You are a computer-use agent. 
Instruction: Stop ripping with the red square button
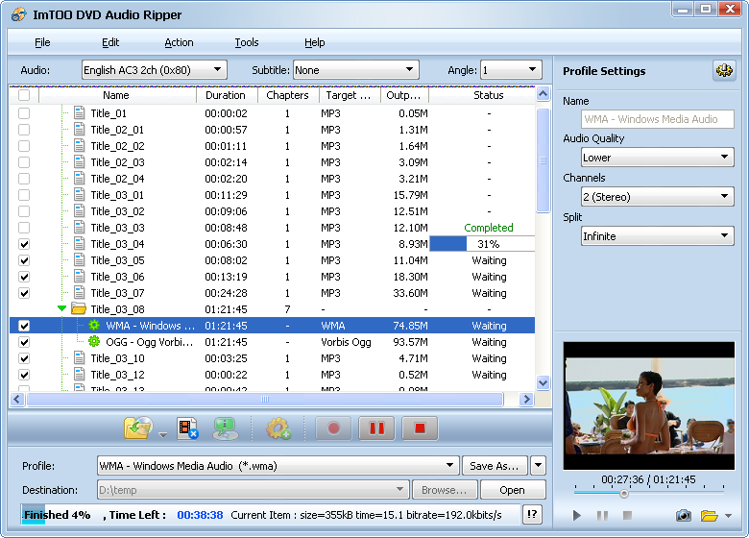(420, 428)
